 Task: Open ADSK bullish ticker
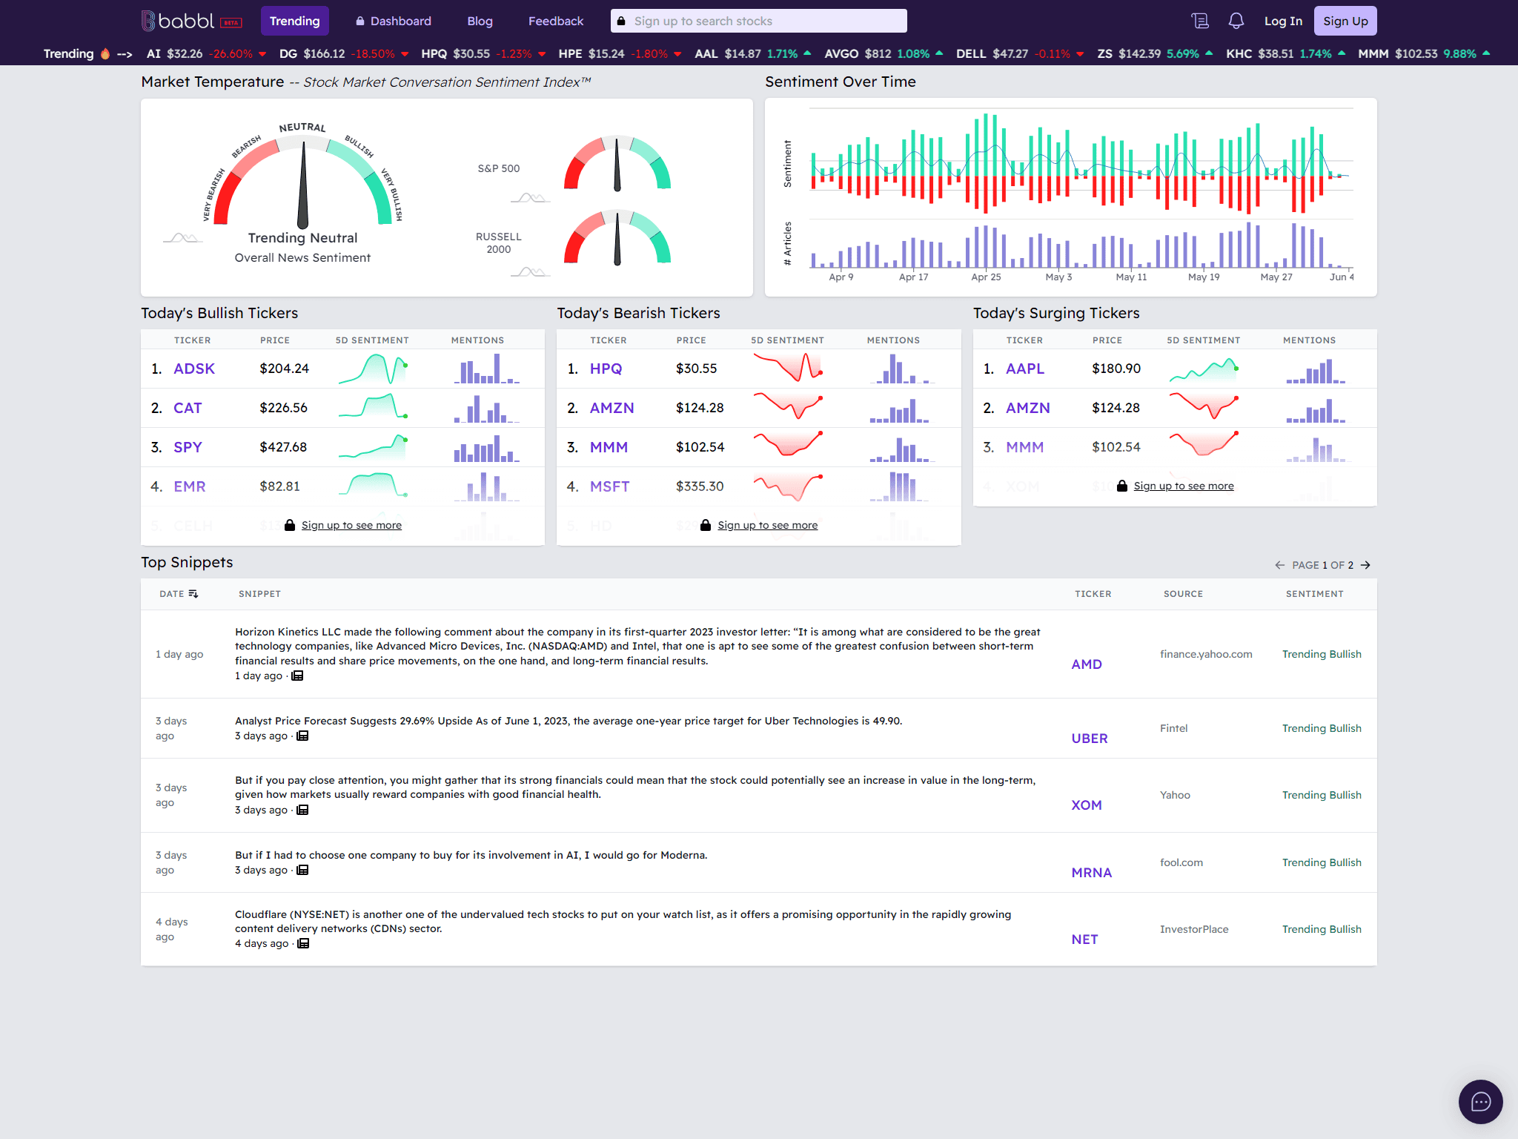pos(194,369)
